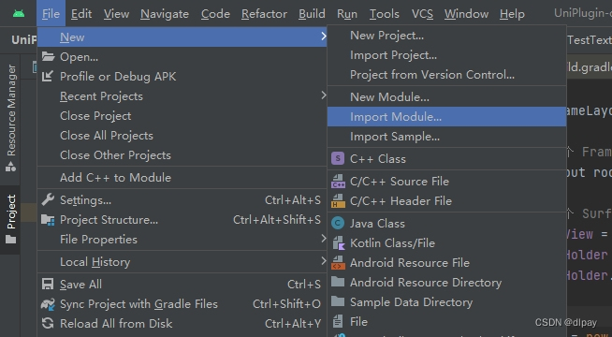Click the Ctrl+Alt+Shift+S shortcut text
This screenshot has height=337, width=612.
pyautogui.click(x=277, y=220)
